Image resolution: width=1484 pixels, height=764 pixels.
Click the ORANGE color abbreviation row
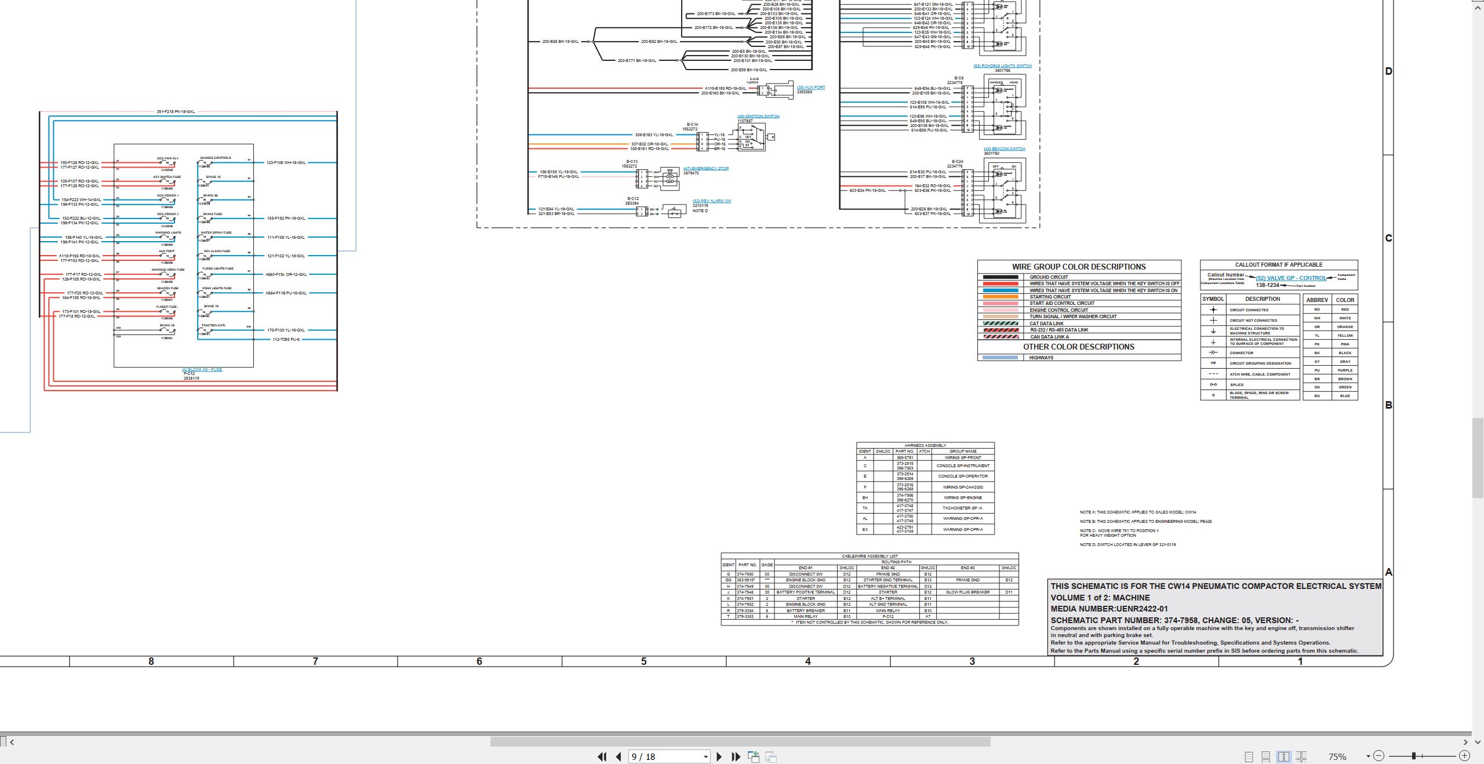(1330, 327)
